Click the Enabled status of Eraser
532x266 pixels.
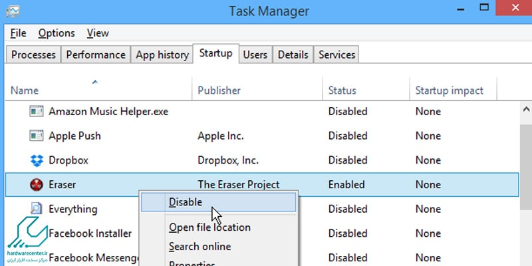click(x=346, y=185)
